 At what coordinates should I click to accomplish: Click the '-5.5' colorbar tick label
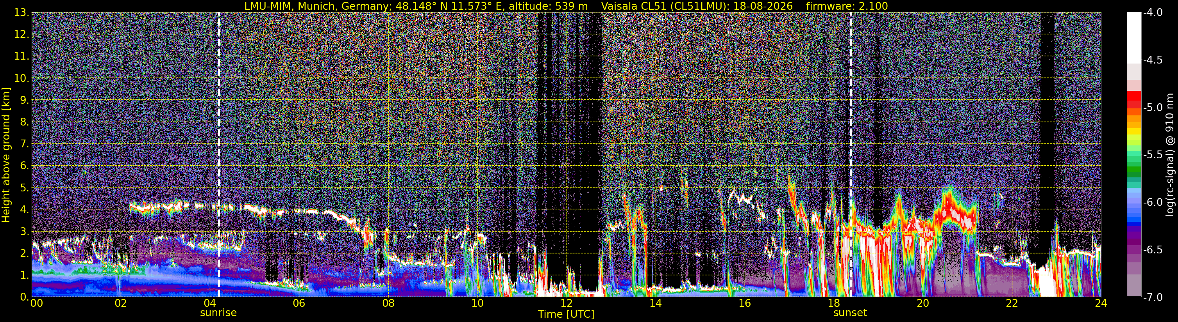[1152, 155]
